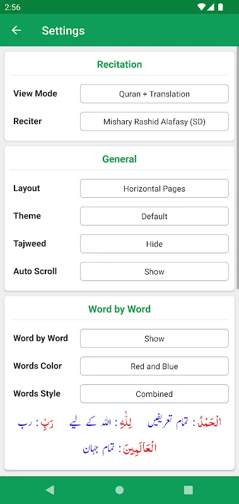Open the Theme Default selector
This screenshot has width=239, height=504.
[154, 216]
